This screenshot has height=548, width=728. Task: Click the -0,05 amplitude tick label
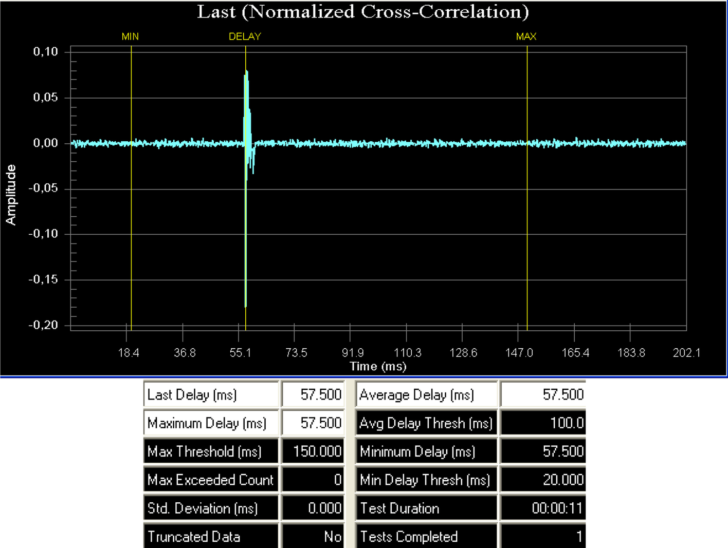click(x=43, y=188)
